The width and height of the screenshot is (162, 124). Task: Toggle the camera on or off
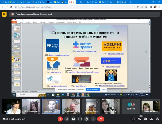tap(66, 119)
